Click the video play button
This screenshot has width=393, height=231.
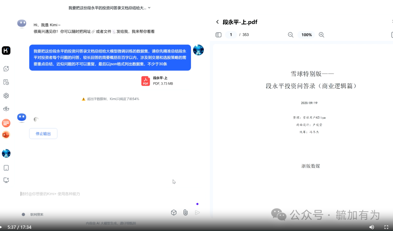(x=1, y=227)
